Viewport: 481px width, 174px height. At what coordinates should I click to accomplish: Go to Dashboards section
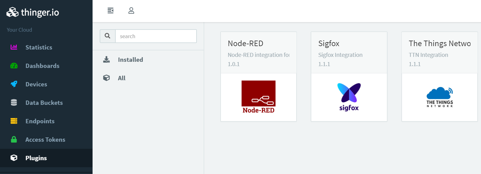[46, 66]
